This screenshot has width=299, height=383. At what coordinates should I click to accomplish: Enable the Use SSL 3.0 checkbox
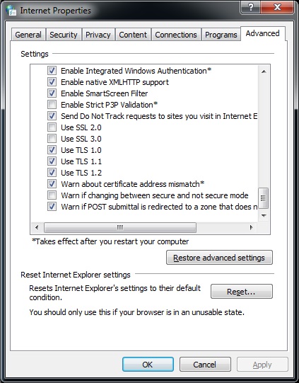tap(52, 139)
